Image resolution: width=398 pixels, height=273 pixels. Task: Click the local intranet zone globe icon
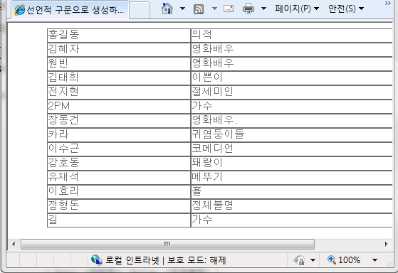pos(97,259)
